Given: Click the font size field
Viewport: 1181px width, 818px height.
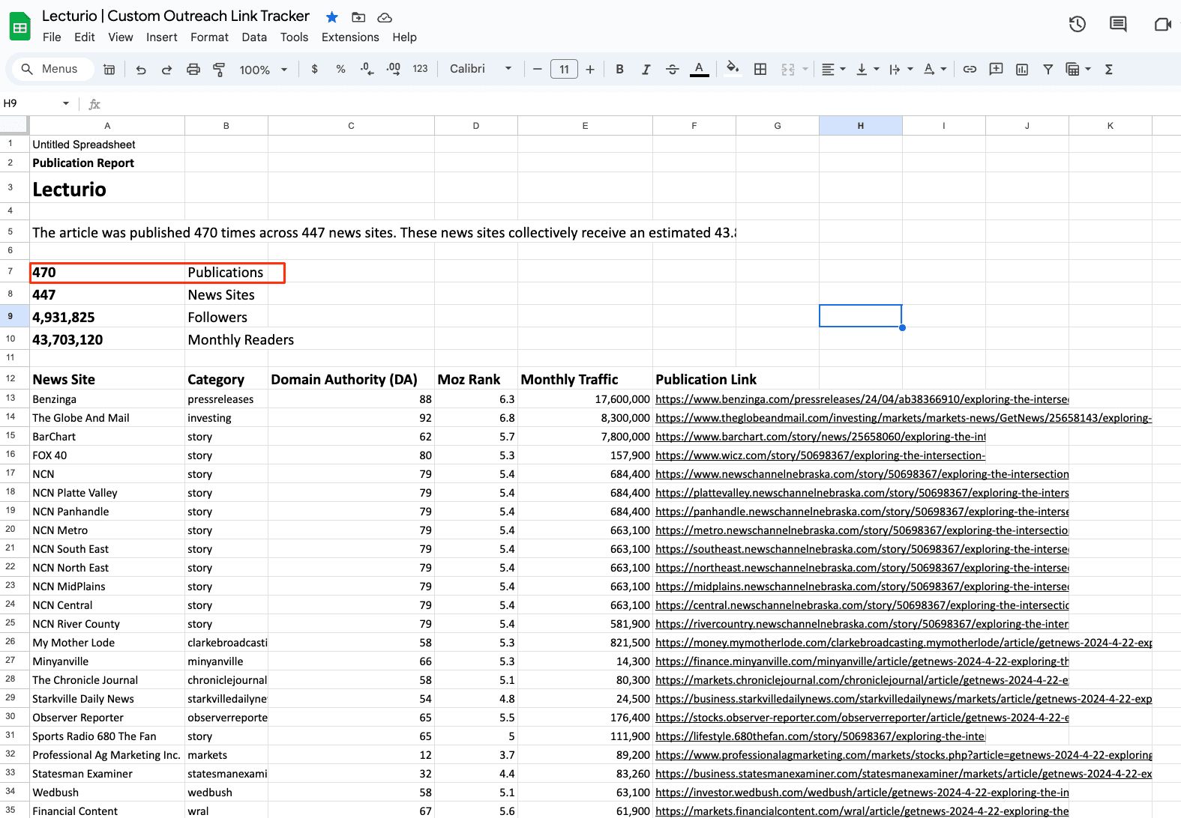Looking at the screenshot, I should pyautogui.click(x=564, y=69).
